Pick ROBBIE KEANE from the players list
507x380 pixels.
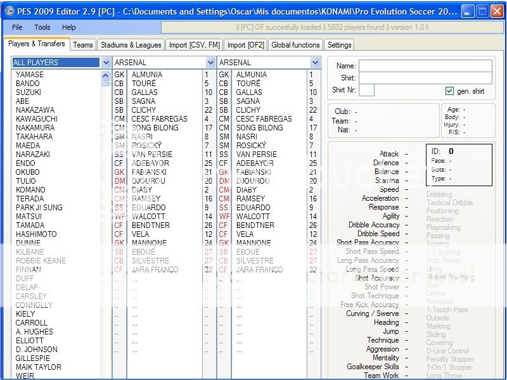pos(41,261)
